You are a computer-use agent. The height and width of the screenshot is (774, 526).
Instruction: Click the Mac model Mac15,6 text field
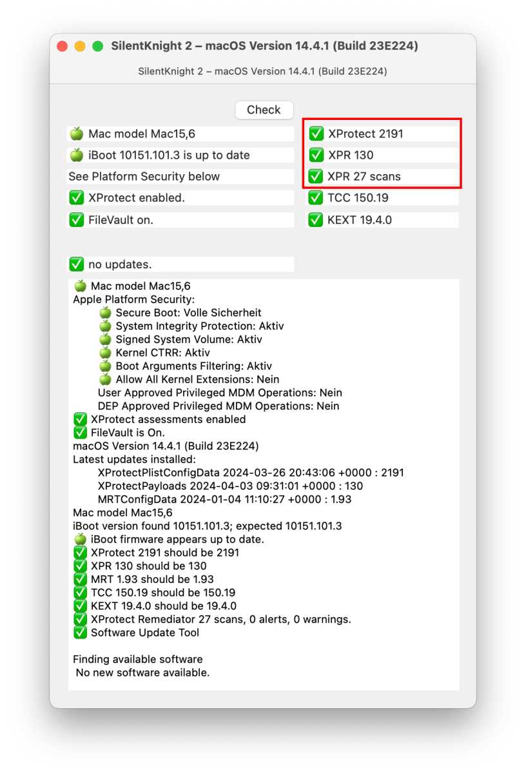coord(180,134)
